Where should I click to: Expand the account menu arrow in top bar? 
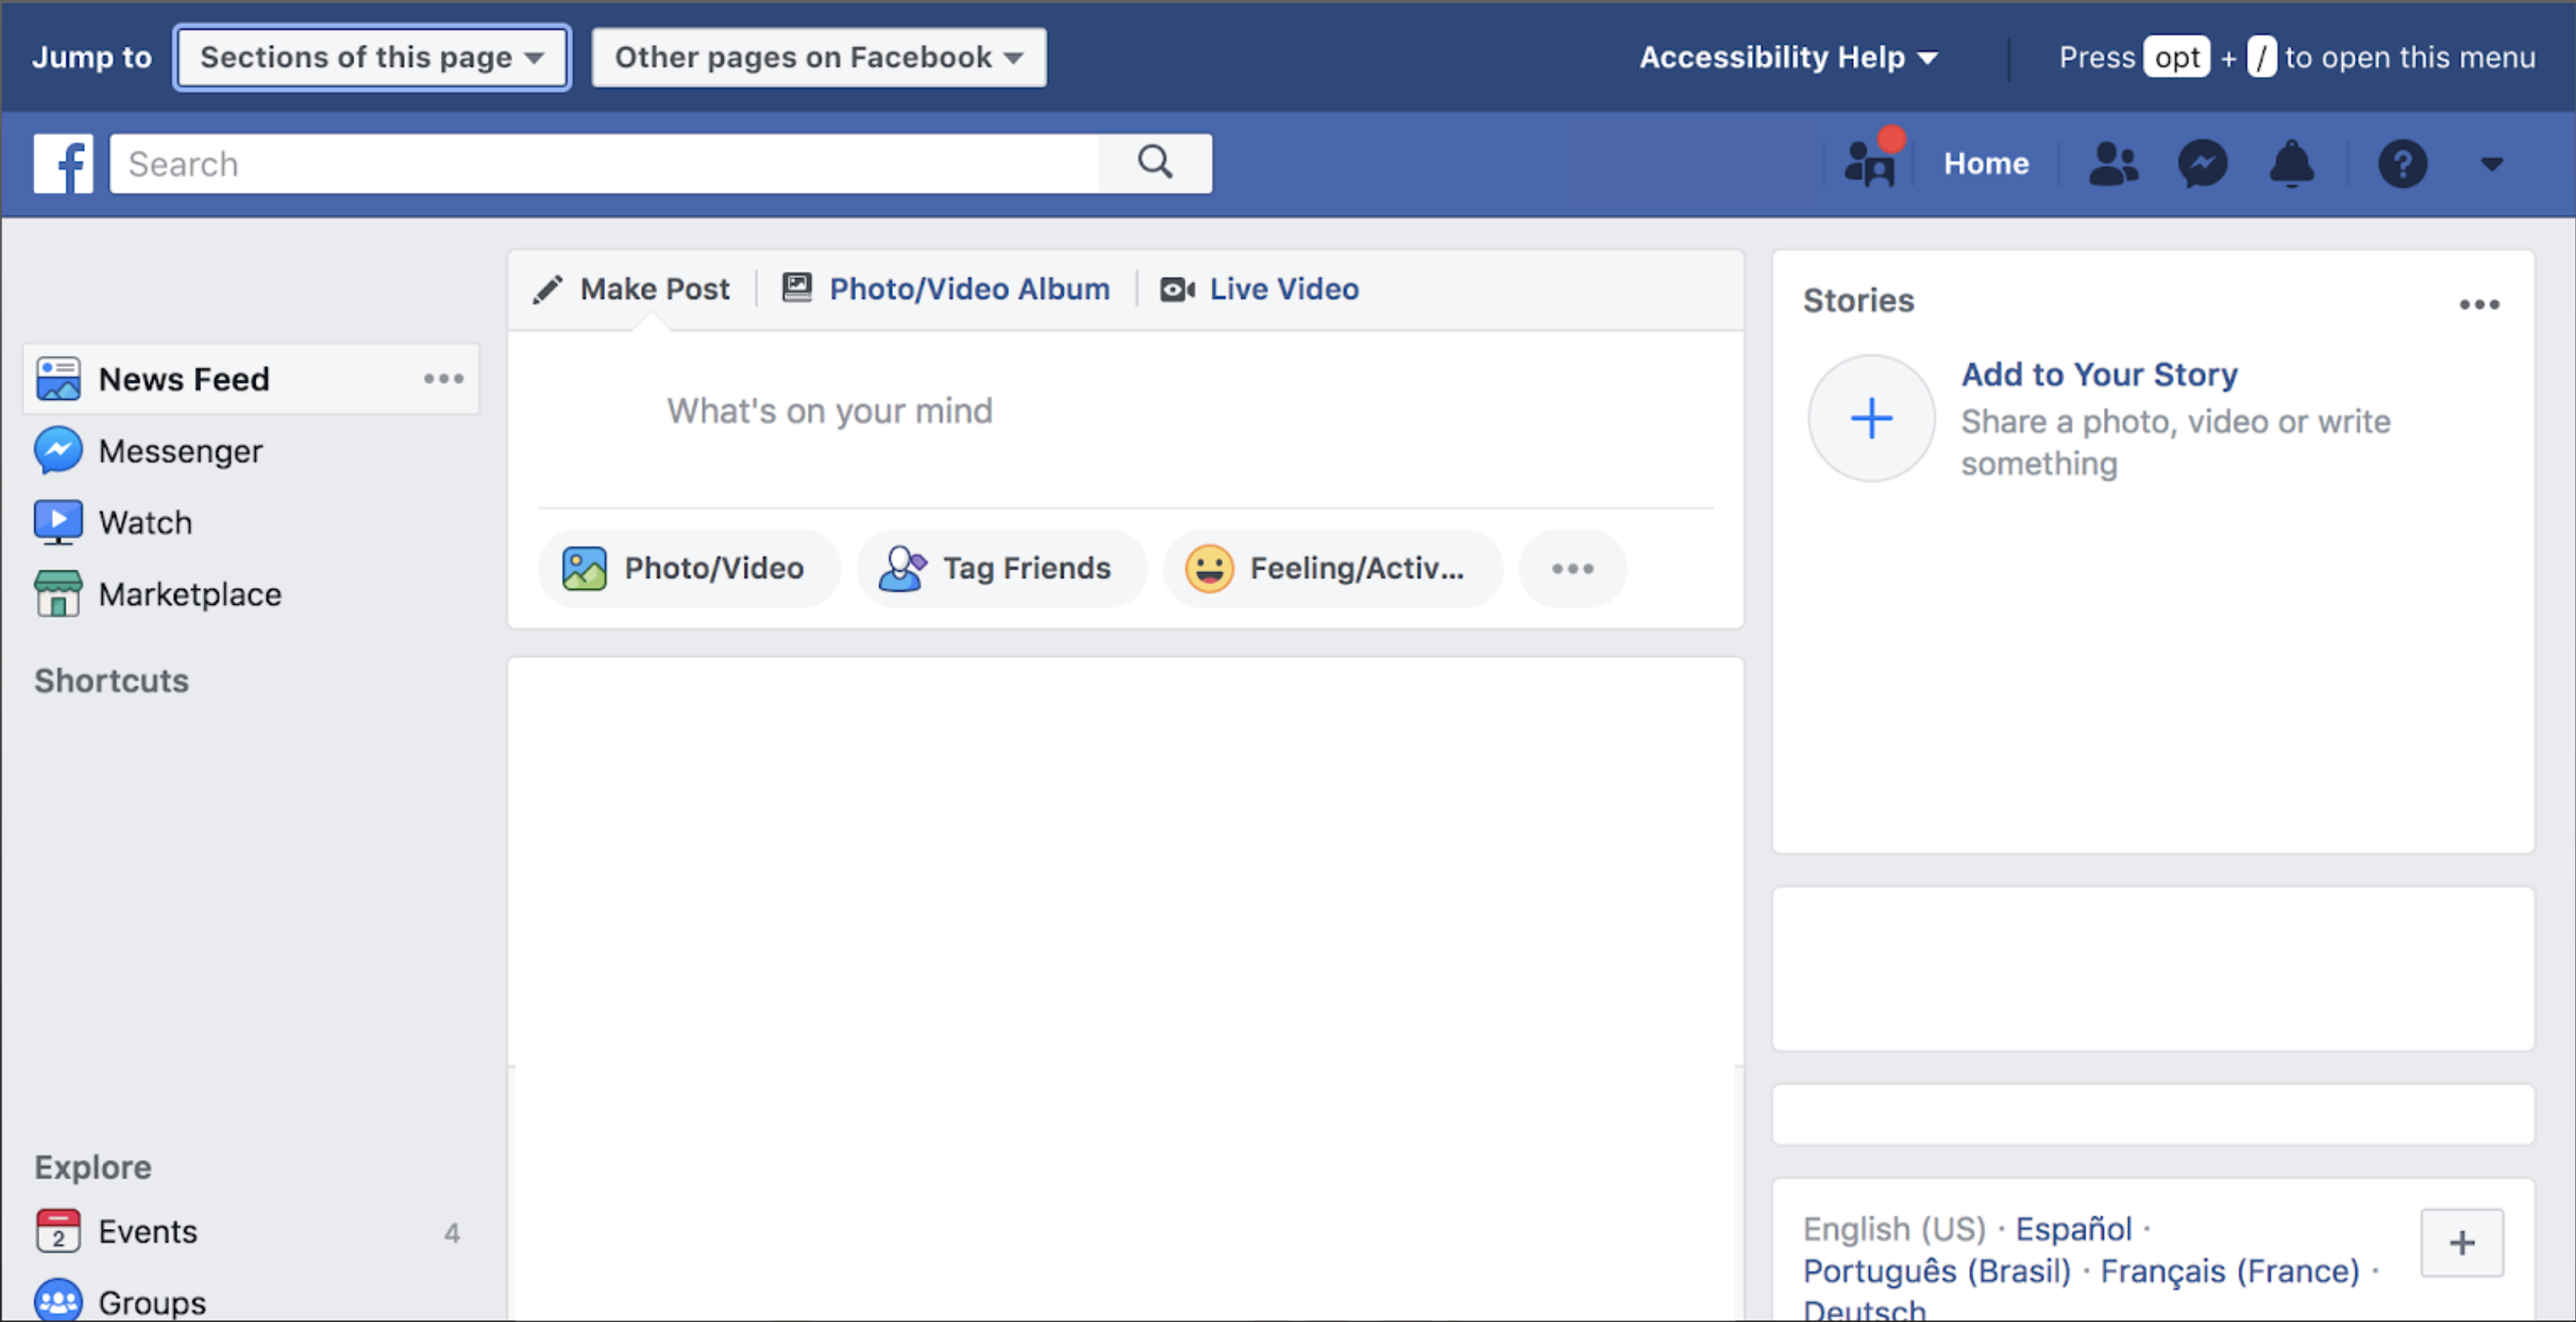(x=2491, y=164)
